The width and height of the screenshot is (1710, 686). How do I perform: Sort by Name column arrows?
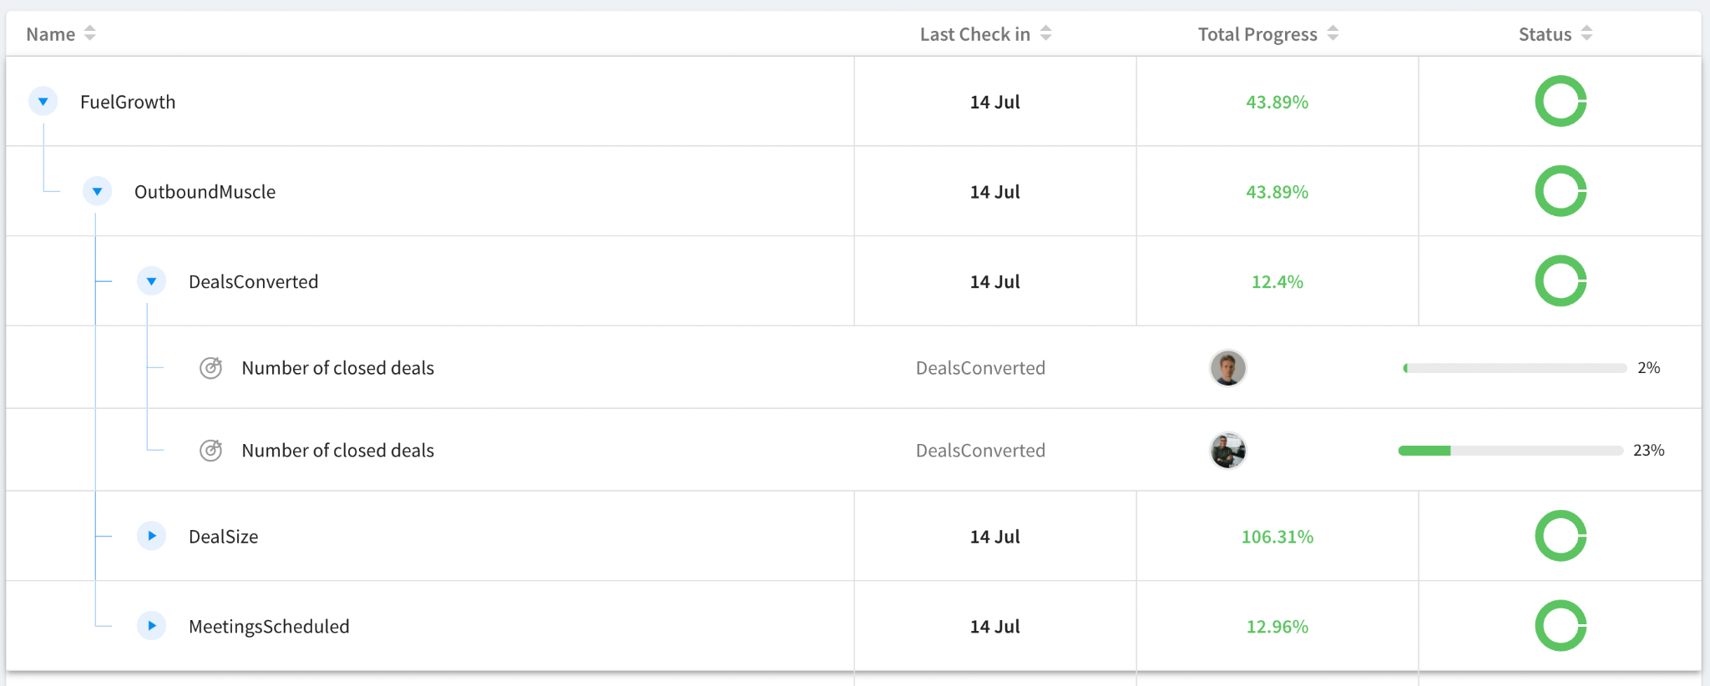pos(90,33)
